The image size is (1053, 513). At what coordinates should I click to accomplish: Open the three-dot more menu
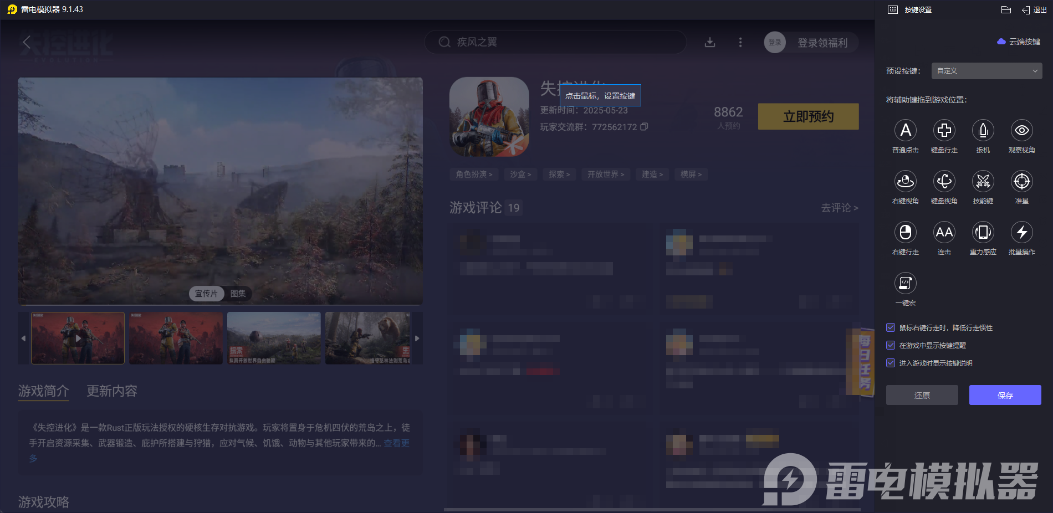(x=740, y=42)
